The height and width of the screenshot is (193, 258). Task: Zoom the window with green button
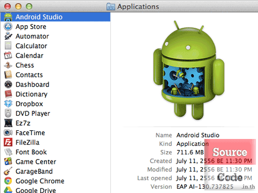tap(29, 7)
